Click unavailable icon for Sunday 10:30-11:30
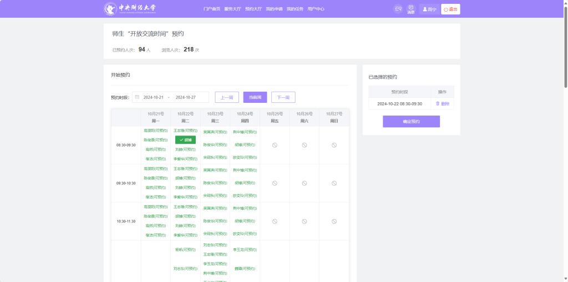The image size is (568, 282). (334, 221)
